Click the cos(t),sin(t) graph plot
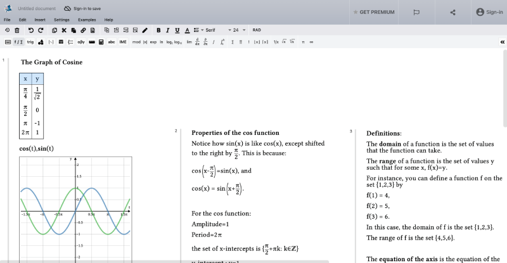 75,209
